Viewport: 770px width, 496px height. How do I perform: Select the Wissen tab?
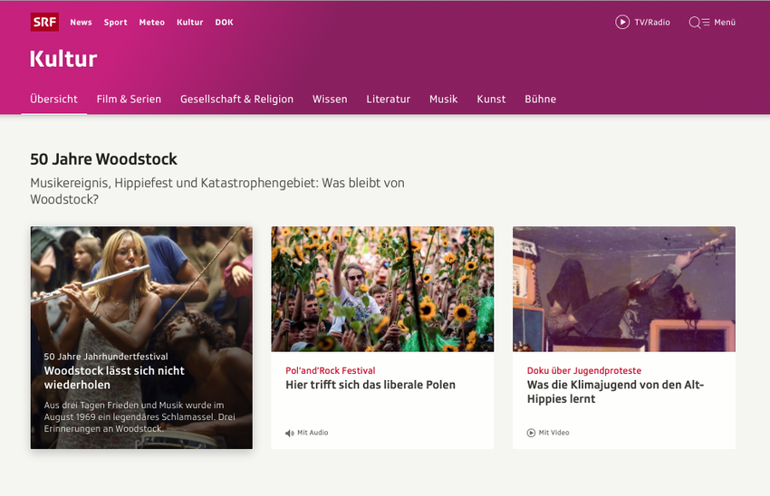(330, 99)
